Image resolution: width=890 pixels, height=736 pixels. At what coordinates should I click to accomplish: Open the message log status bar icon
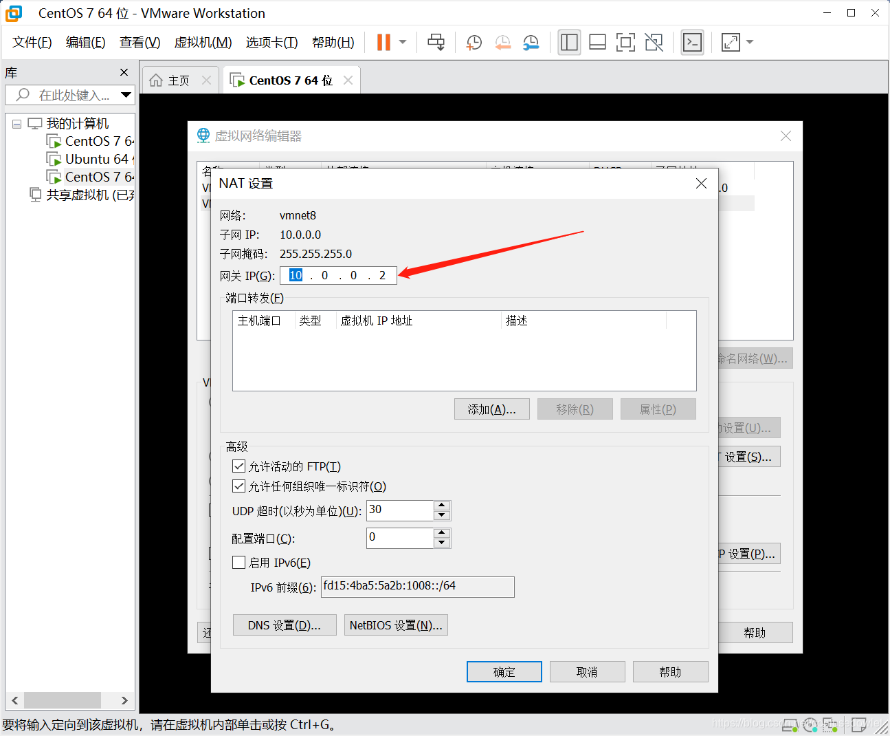858,724
